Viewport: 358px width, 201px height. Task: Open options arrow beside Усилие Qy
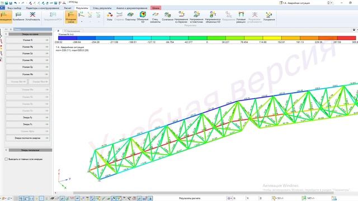[47, 67]
